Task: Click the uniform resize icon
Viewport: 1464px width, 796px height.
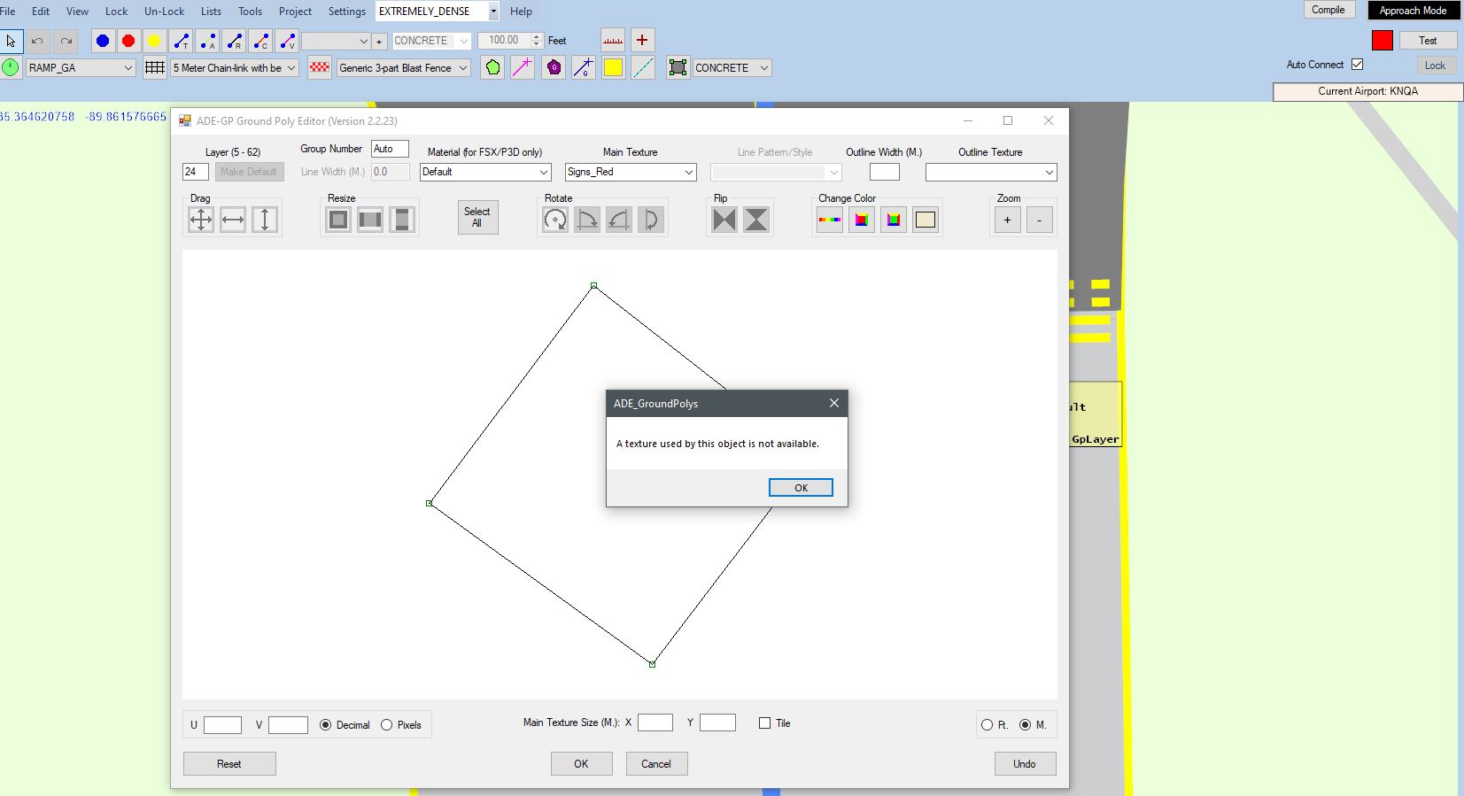Action: [x=338, y=220]
